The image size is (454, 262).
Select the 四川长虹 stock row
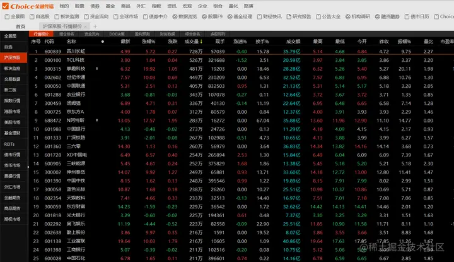[242, 52]
